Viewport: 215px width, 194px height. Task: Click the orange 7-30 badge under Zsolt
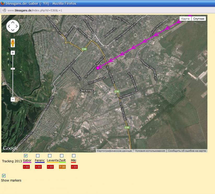[x=62, y=167]
